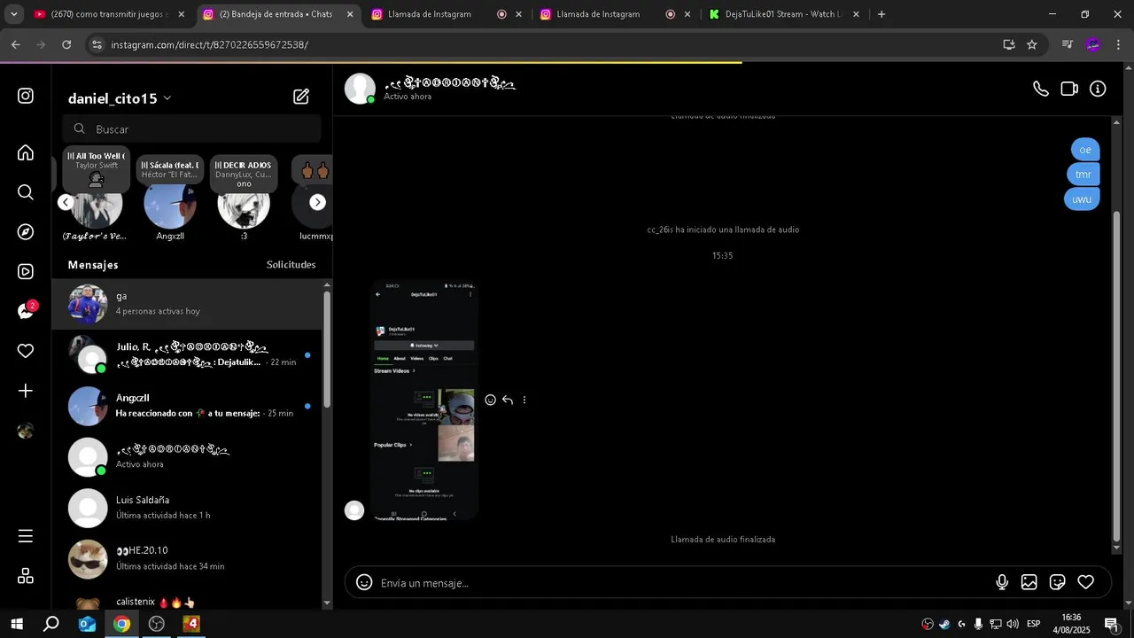View Angxzll's note with Sácala song
The width and height of the screenshot is (1134, 638).
pos(170,169)
